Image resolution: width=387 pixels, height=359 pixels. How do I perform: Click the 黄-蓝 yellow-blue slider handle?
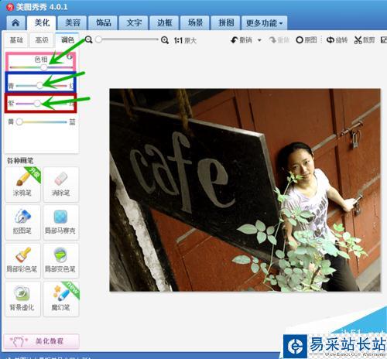[x=19, y=122]
